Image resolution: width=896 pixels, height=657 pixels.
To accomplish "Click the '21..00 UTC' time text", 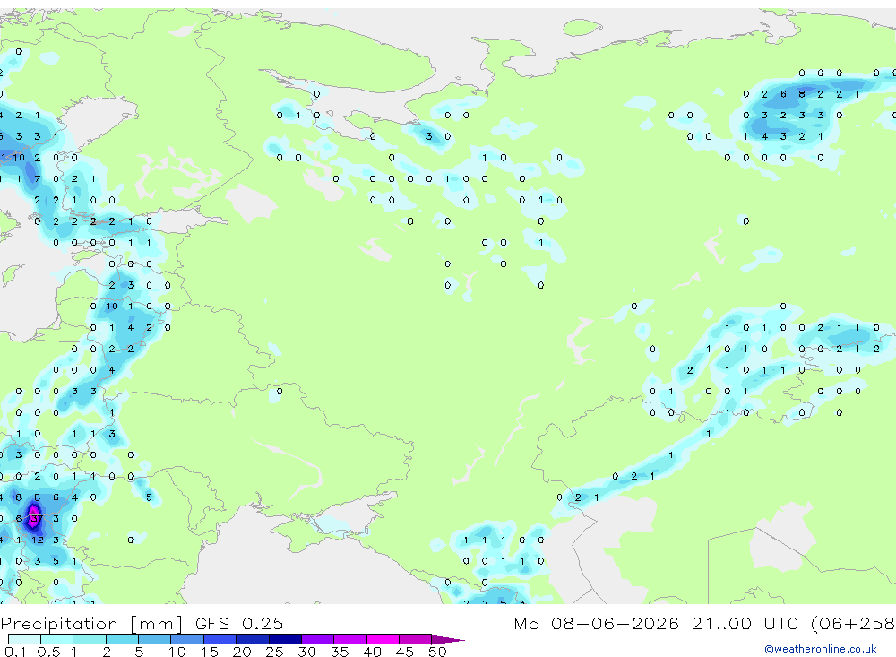I will click(x=746, y=623).
